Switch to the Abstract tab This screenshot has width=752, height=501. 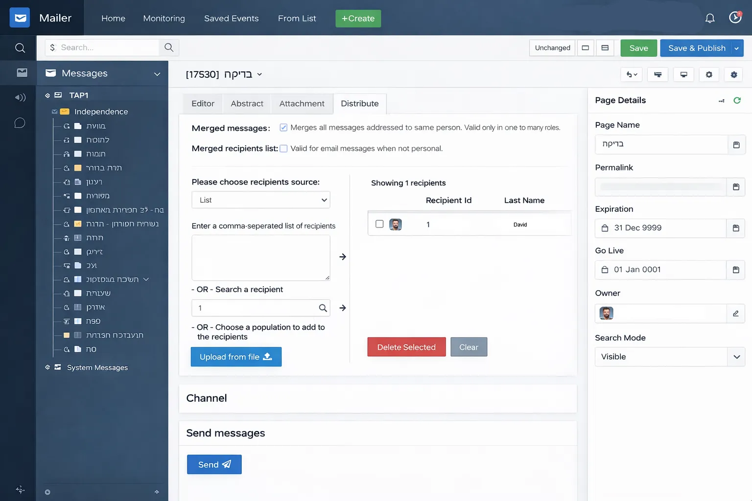[247, 104]
